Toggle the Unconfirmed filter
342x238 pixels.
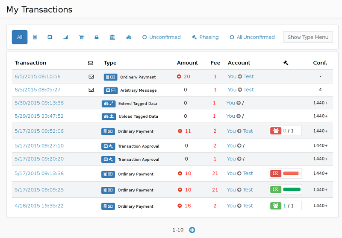(162, 37)
